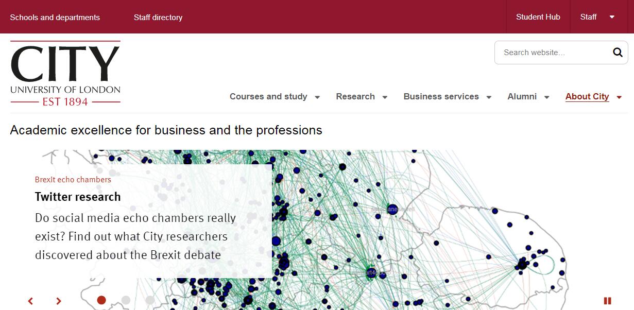Open the Staff directory link
This screenshot has width=634, height=310.
(158, 18)
